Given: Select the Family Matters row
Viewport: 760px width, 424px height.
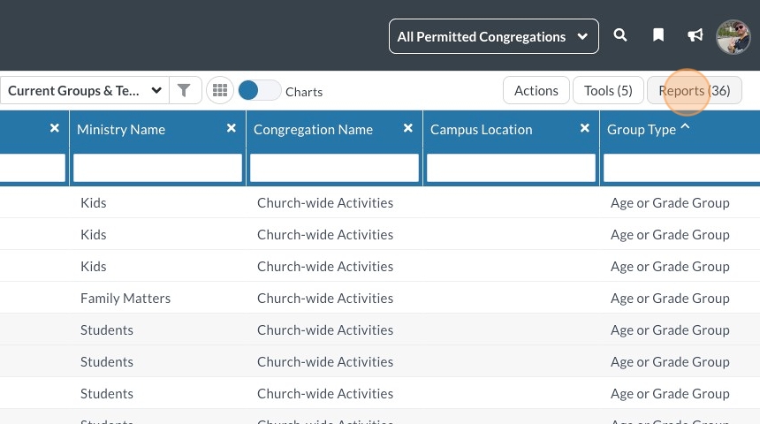Looking at the screenshot, I should (125, 298).
